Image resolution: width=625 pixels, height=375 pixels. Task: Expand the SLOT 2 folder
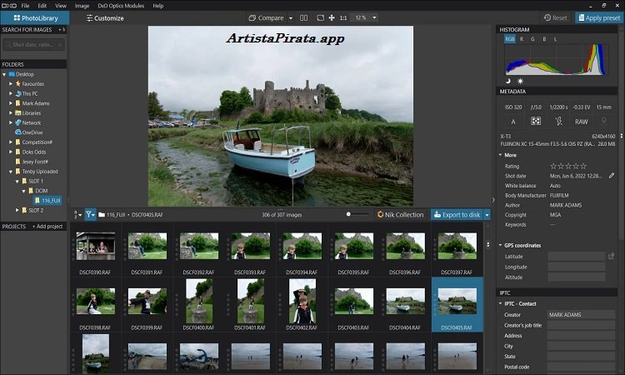[x=17, y=210]
